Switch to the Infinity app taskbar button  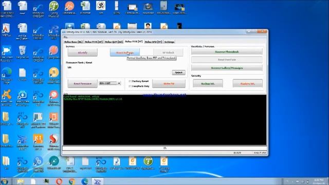[x=98, y=181]
